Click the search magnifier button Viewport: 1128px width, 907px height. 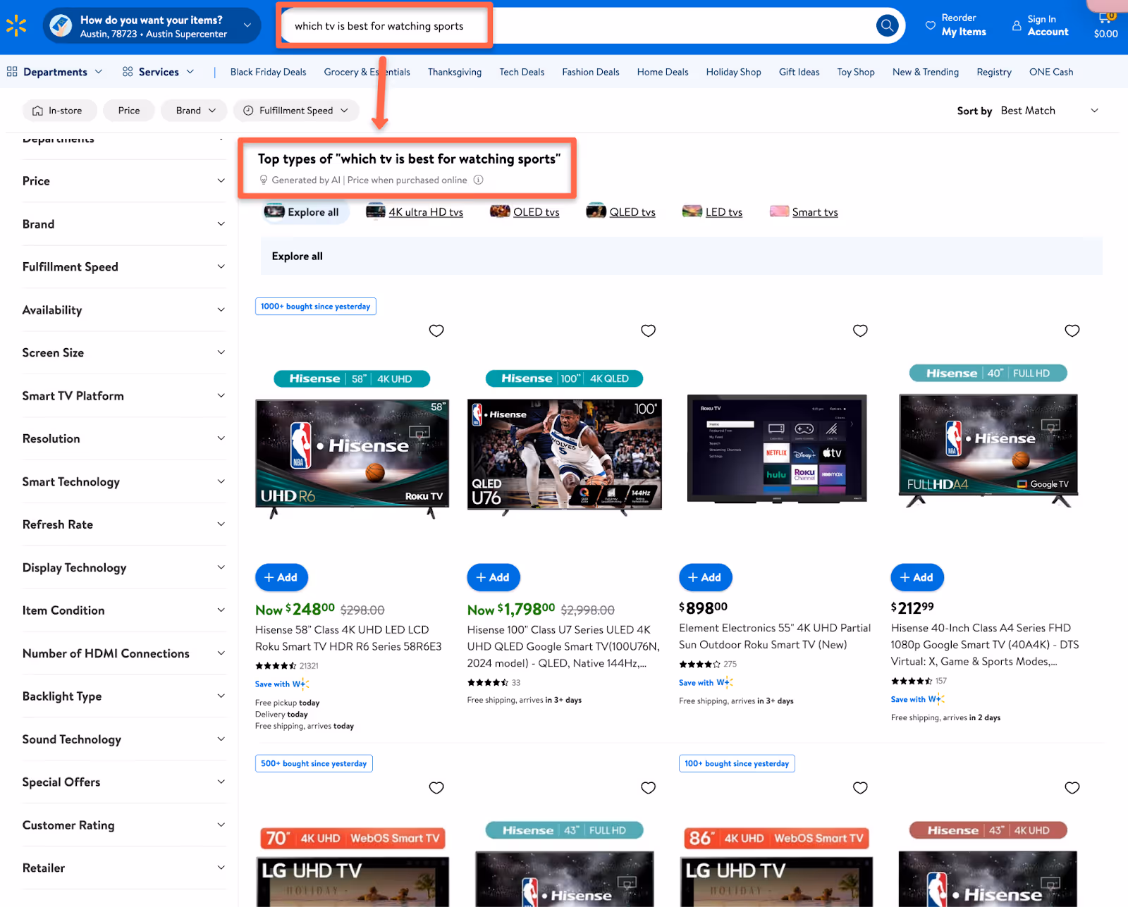(887, 26)
